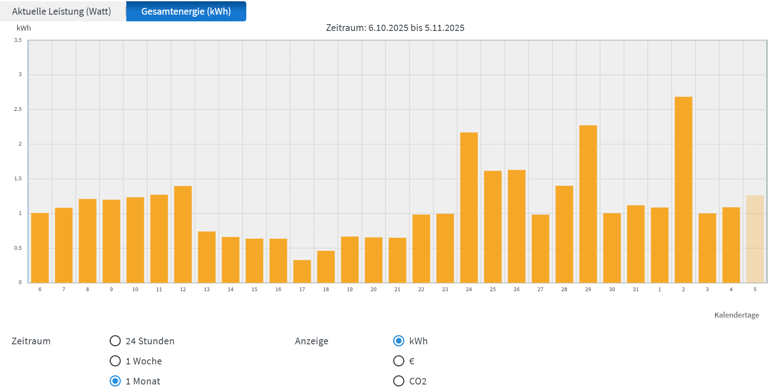
Task: Switch display to Euro cost
Action: tap(399, 361)
